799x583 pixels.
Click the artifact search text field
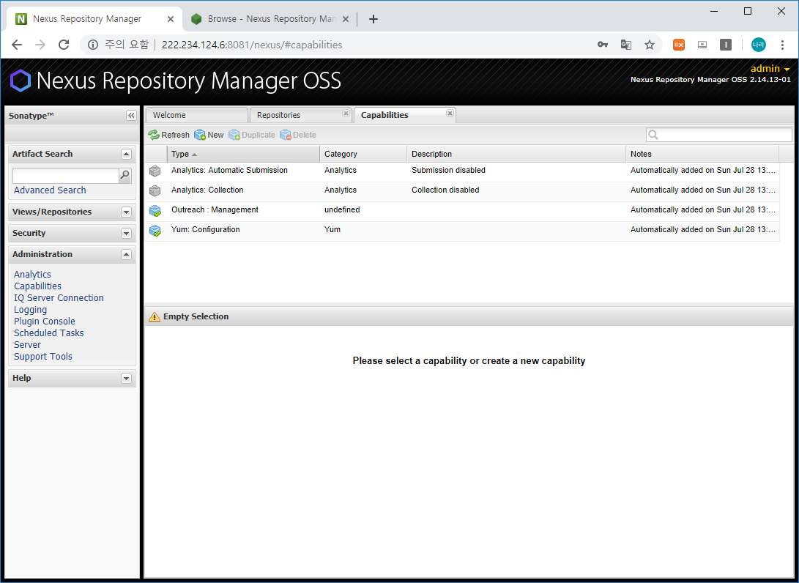[x=66, y=175]
